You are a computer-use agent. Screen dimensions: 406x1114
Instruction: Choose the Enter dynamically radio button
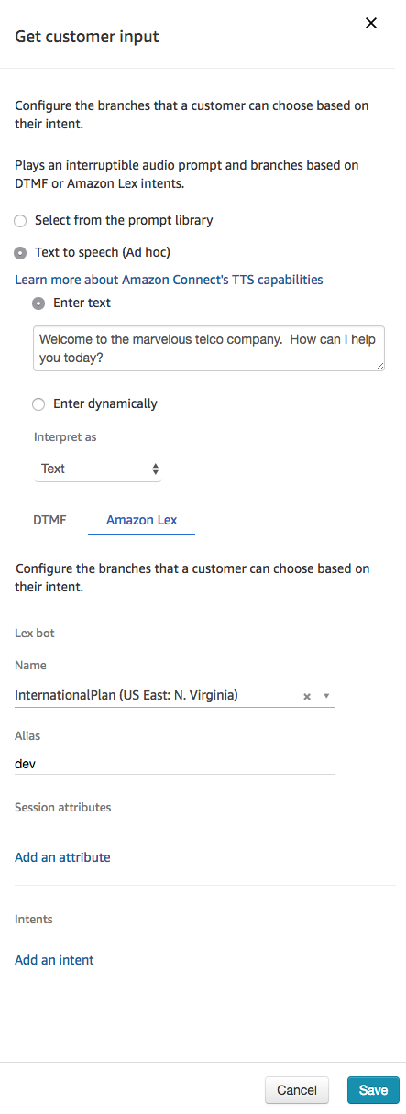[38, 404]
